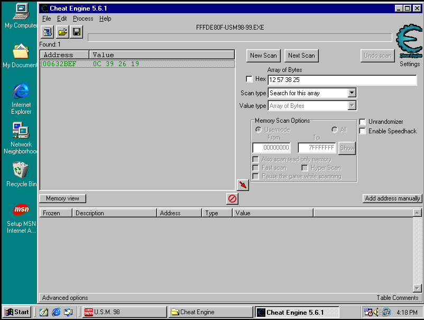Viewport: 424px width, 320px height.
Task: Click the red arrow add-to-list icon
Action: click(x=243, y=185)
